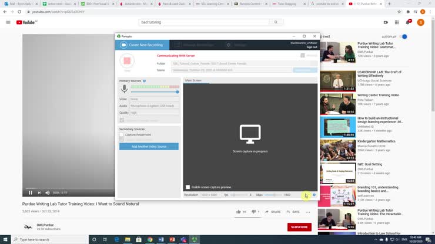Open the YouTube hamburger menu
The image size is (435, 244).
tap(8, 22)
